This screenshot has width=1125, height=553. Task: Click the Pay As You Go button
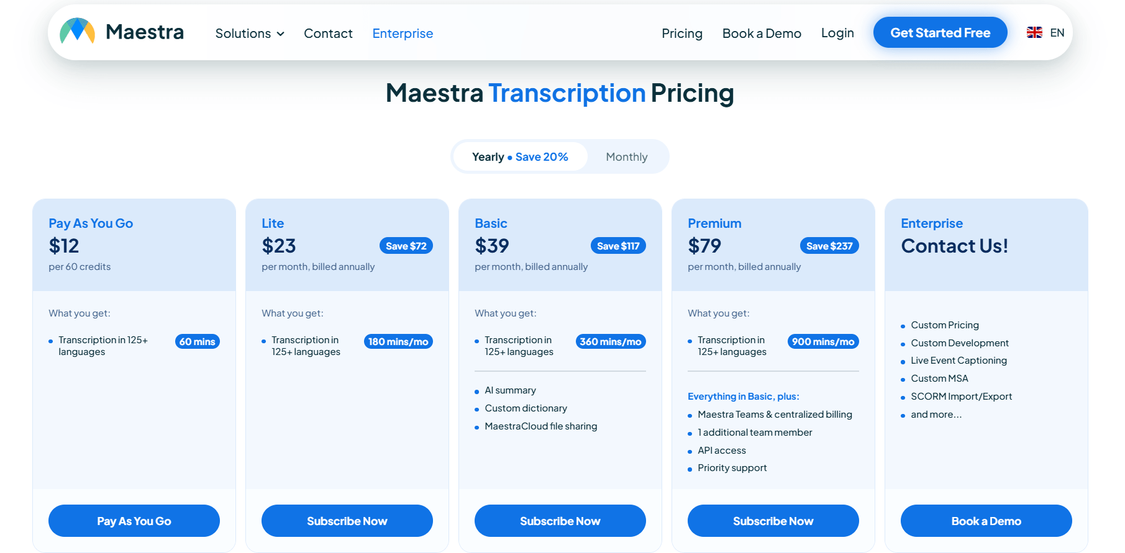coord(134,521)
